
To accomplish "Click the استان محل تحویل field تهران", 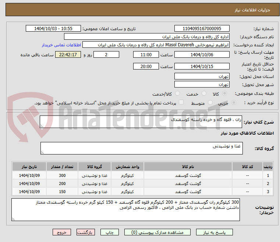I will [x=202, y=76].
